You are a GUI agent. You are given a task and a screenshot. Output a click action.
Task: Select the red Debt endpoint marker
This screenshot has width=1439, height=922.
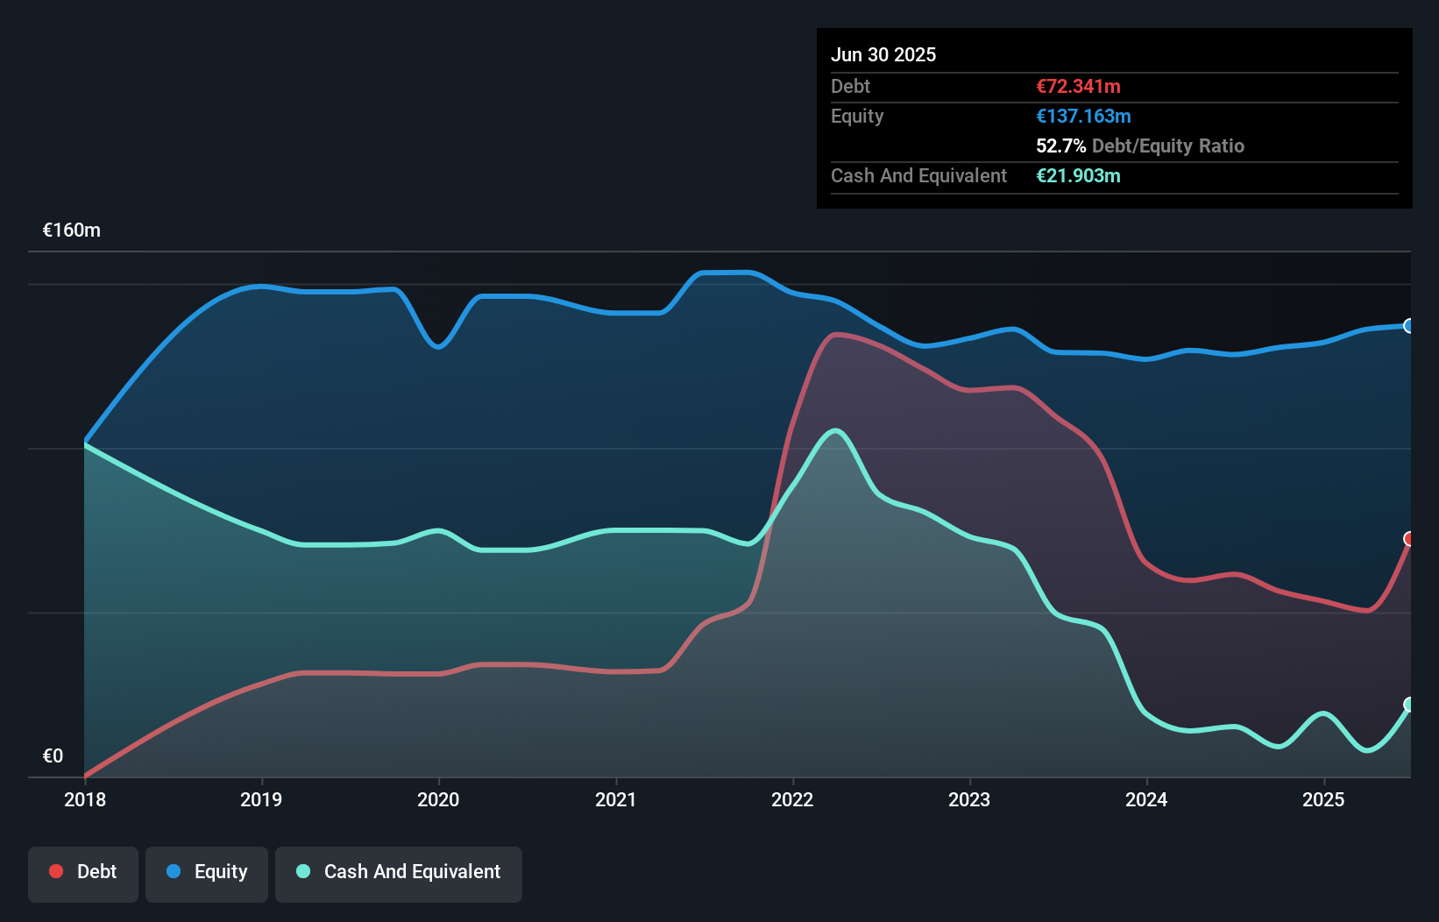coord(1409,538)
